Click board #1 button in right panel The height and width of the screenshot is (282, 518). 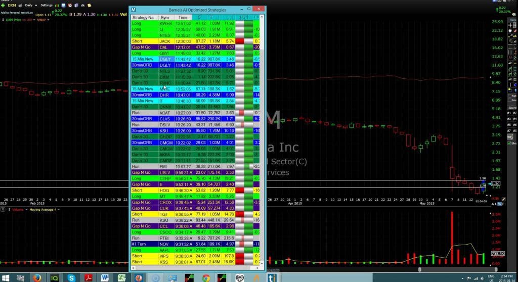tap(509, 113)
